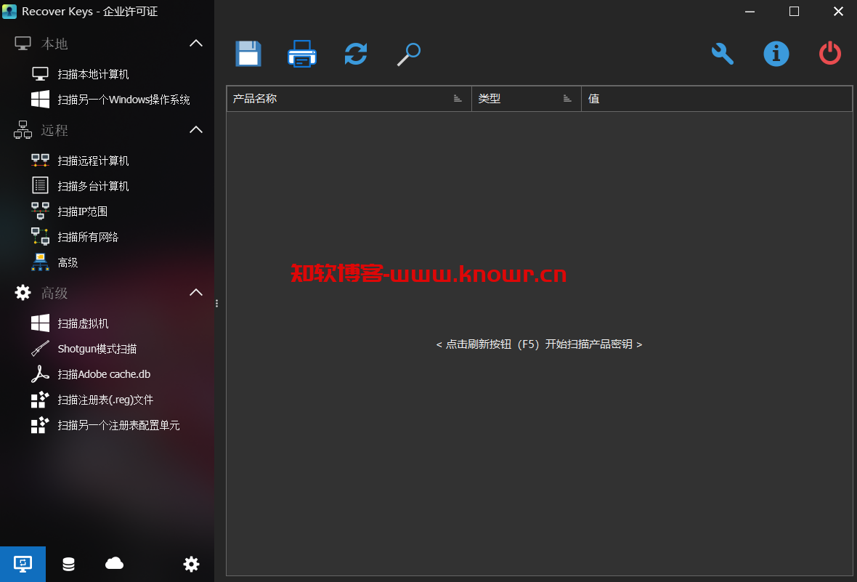Click the network computers icon beside 扫描远程计算机

[x=41, y=160]
